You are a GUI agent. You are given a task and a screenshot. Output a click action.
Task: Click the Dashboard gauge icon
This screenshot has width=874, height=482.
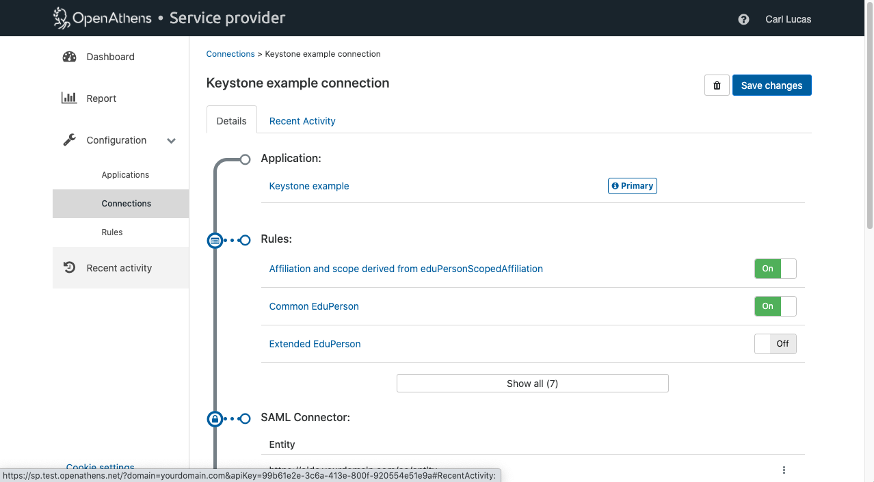pos(69,57)
